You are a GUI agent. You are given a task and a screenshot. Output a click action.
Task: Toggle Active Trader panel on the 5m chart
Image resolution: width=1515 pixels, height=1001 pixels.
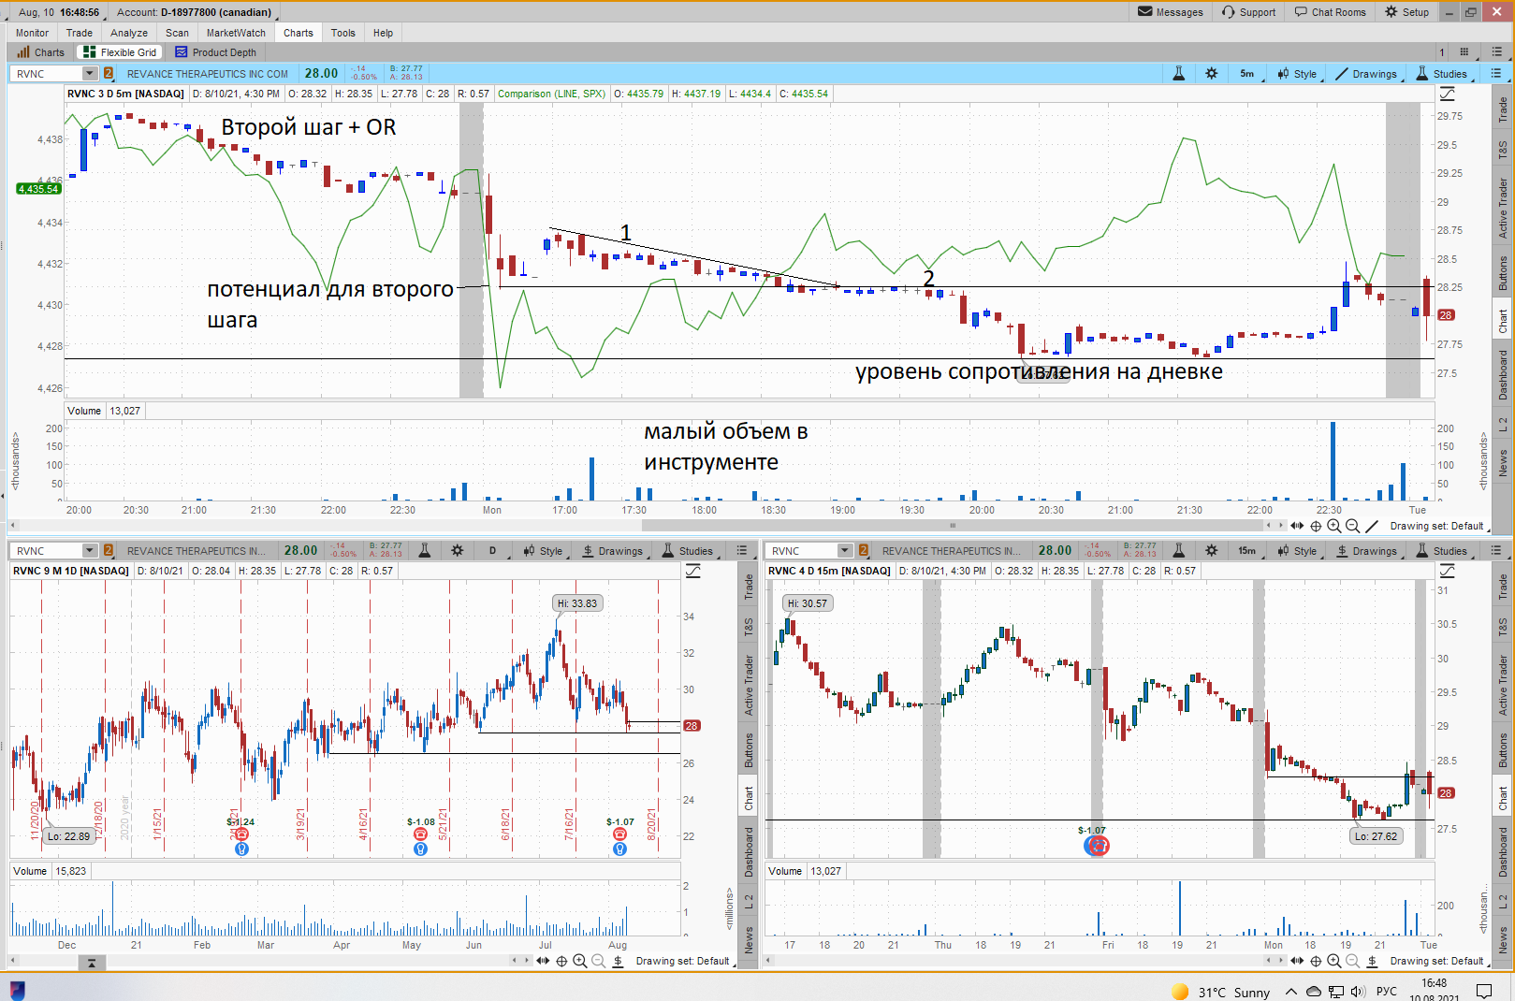pyautogui.click(x=1503, y=208)
